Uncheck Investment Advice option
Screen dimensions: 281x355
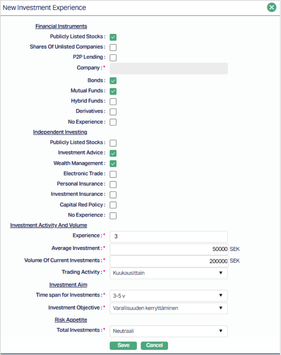pyautogui.click(x=113, y=153)
